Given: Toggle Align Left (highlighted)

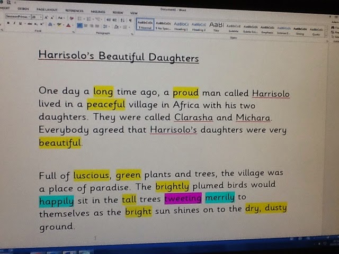Looking at the screenshot, I should click(79, 26).
